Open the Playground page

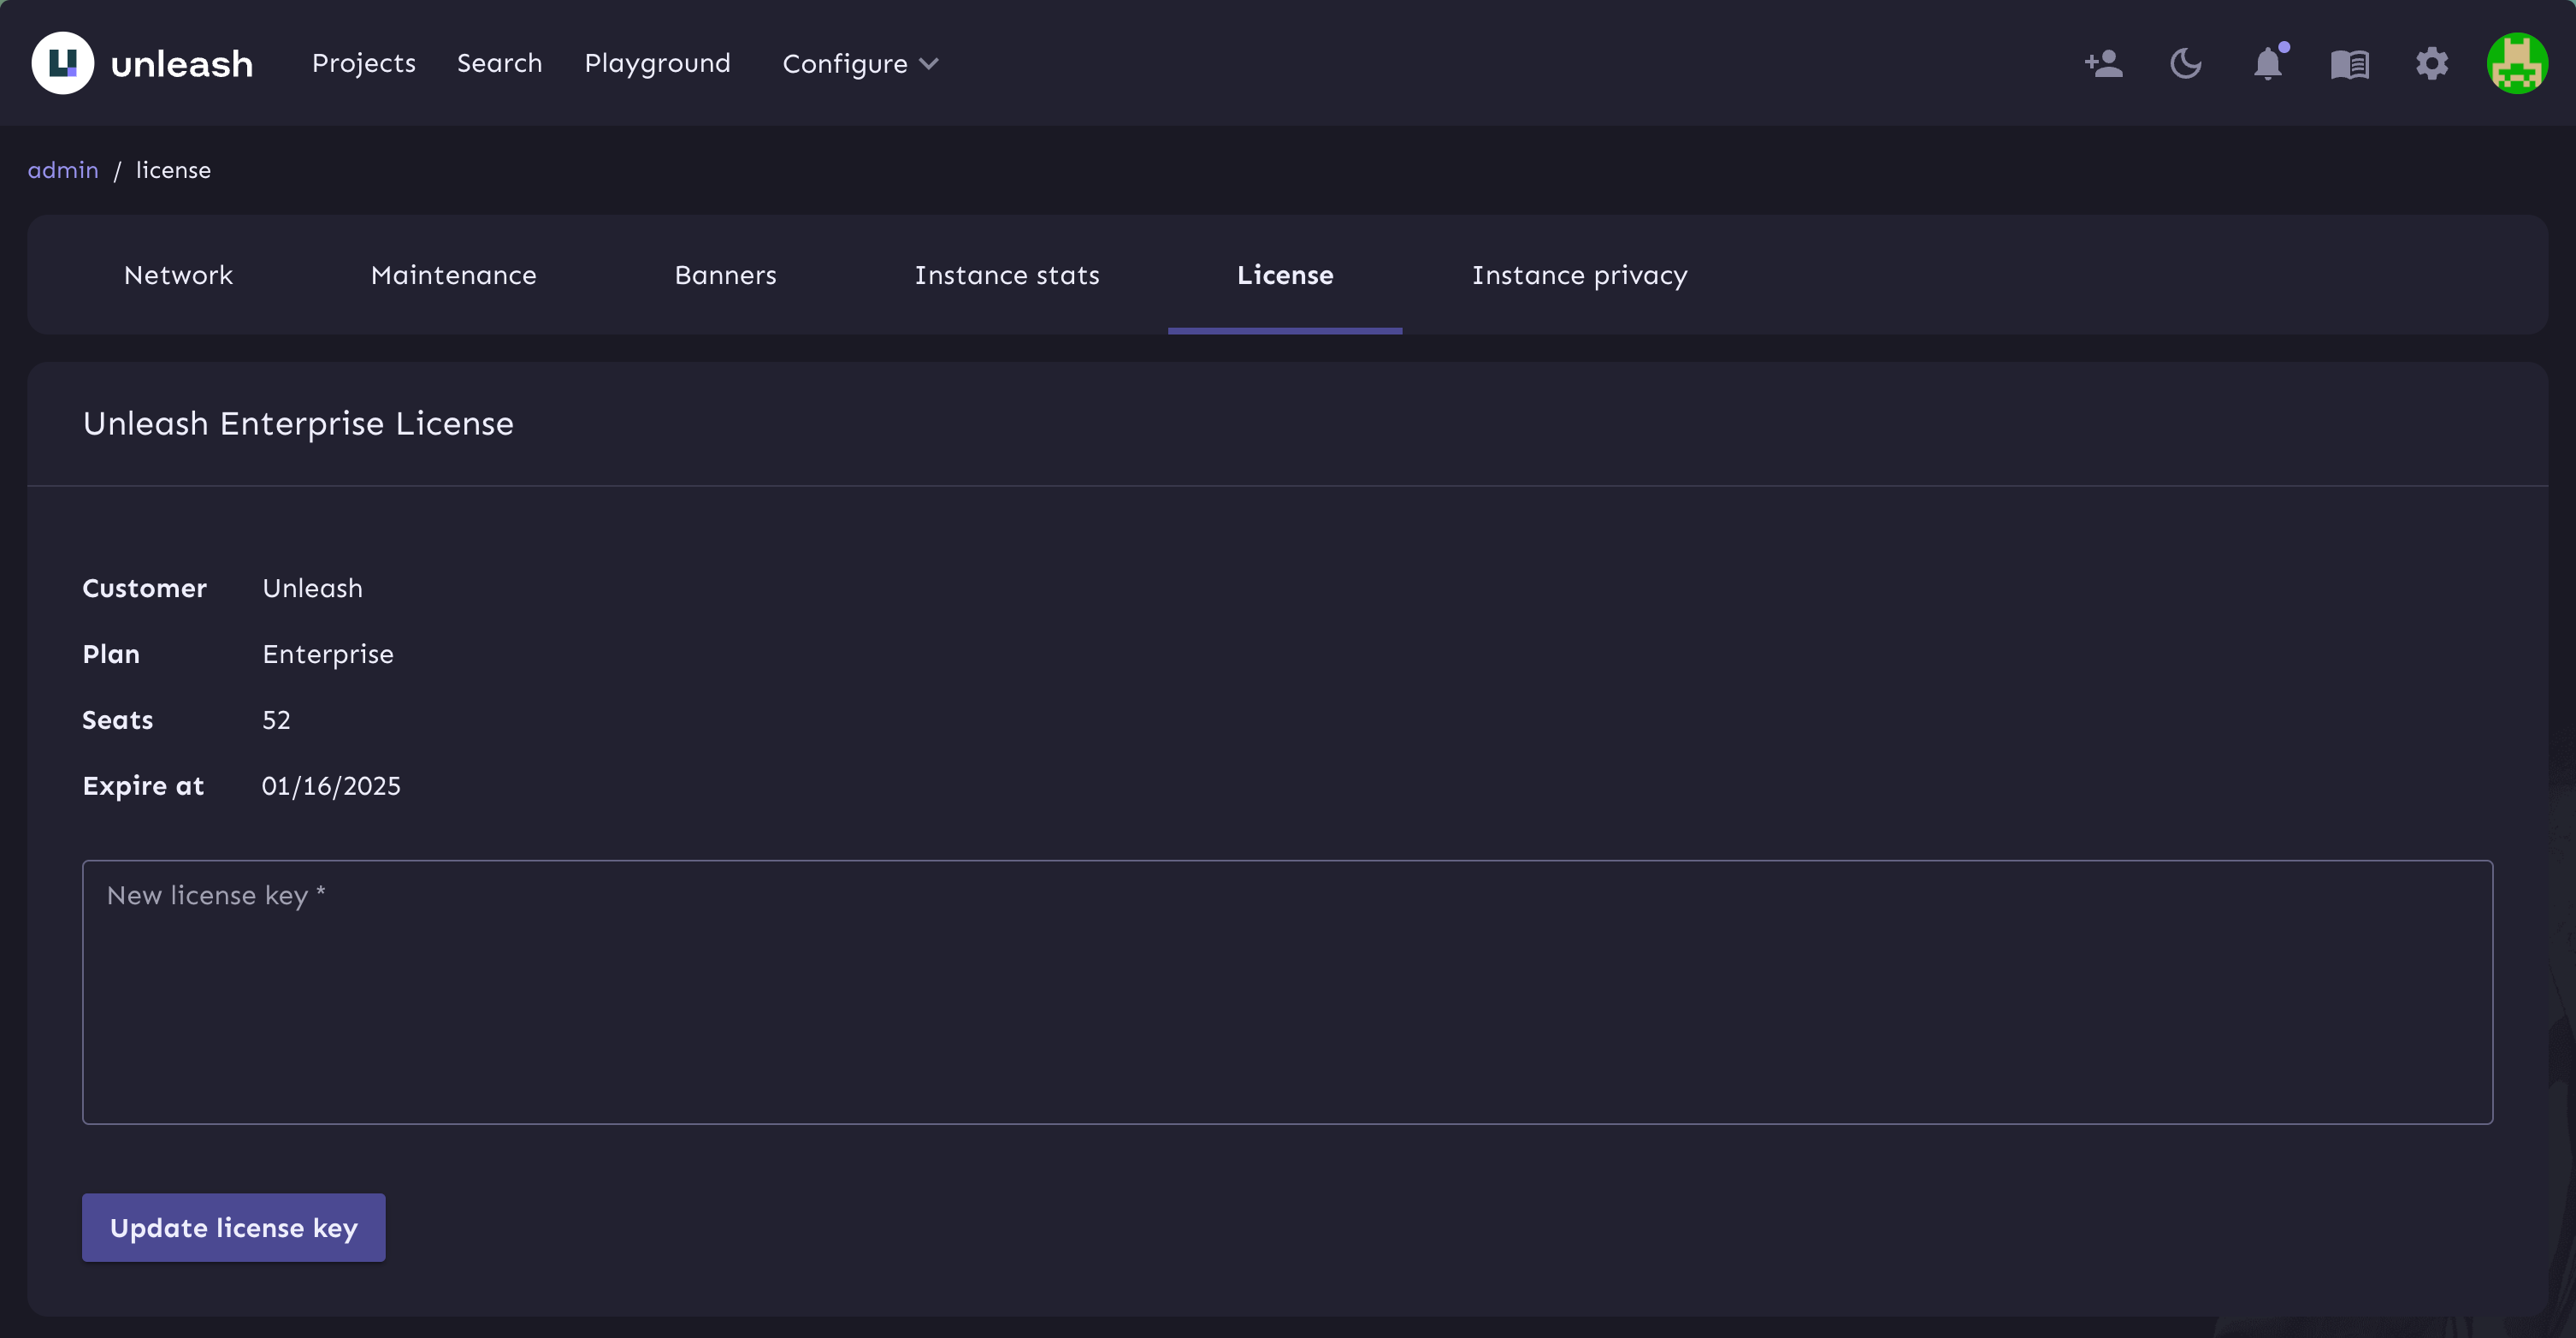(x=657, y=63)
